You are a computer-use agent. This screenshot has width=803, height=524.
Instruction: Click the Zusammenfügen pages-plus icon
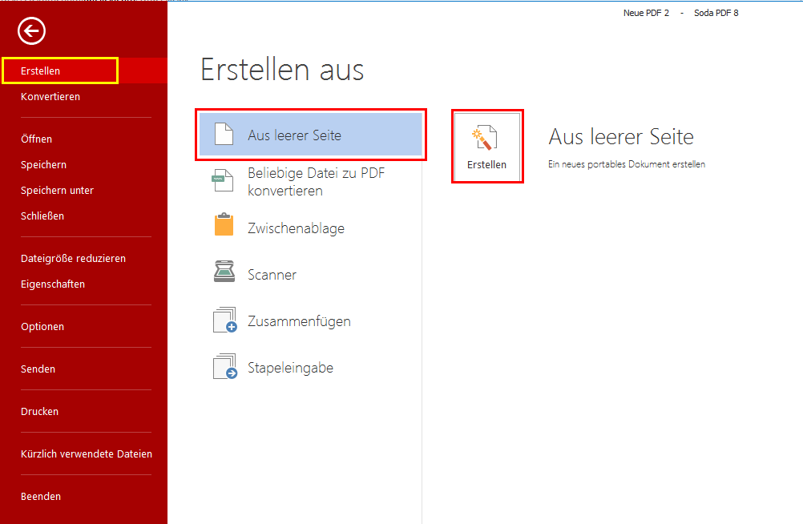(224, 320)
